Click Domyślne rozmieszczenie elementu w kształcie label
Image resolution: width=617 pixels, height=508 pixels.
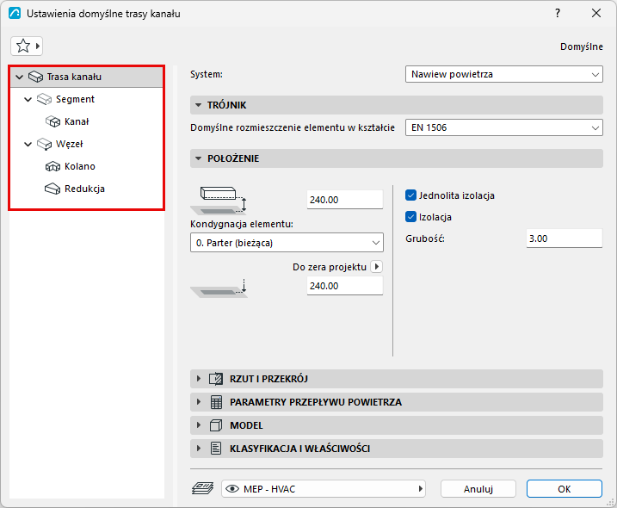[x=293, y=127]
